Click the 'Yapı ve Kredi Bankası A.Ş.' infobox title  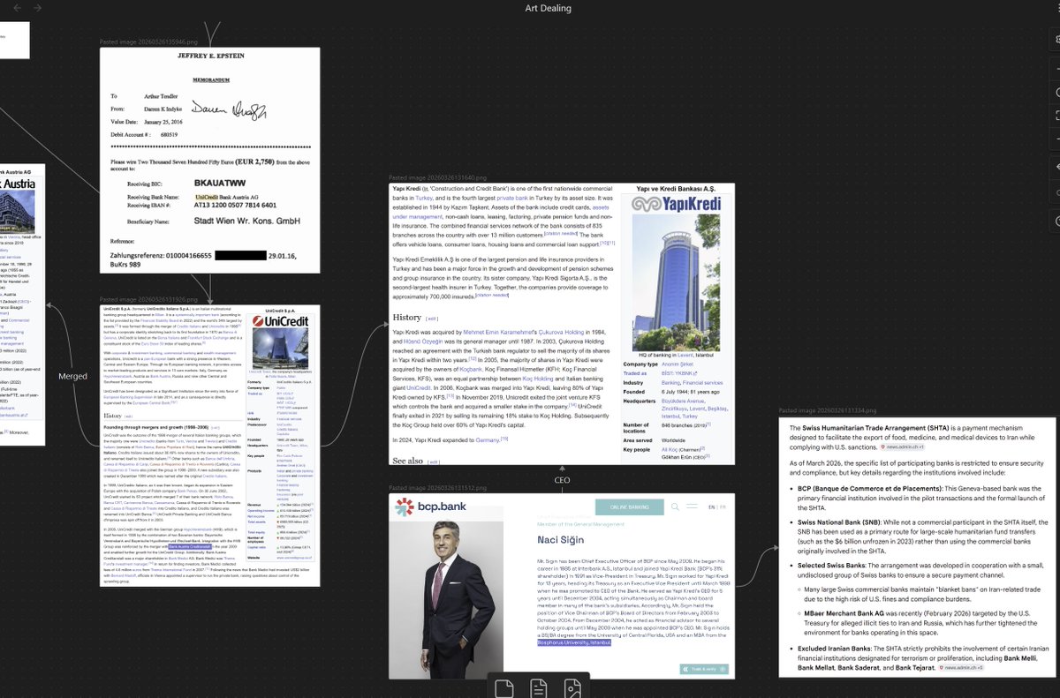coord(676,189)
